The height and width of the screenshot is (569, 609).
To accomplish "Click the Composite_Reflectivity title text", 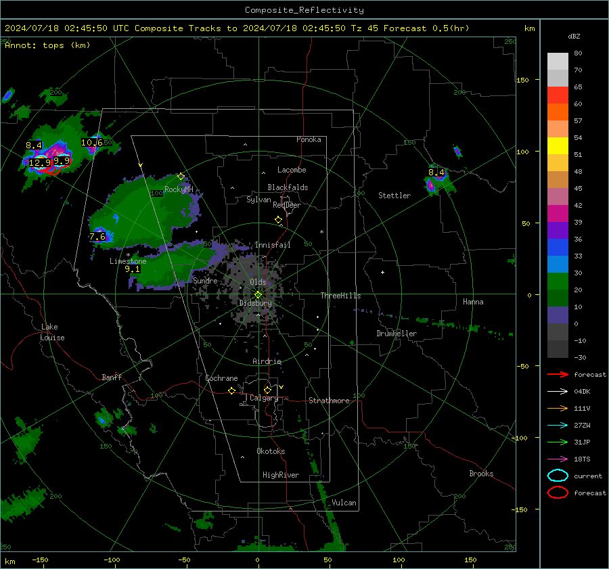I will (304, 10).
